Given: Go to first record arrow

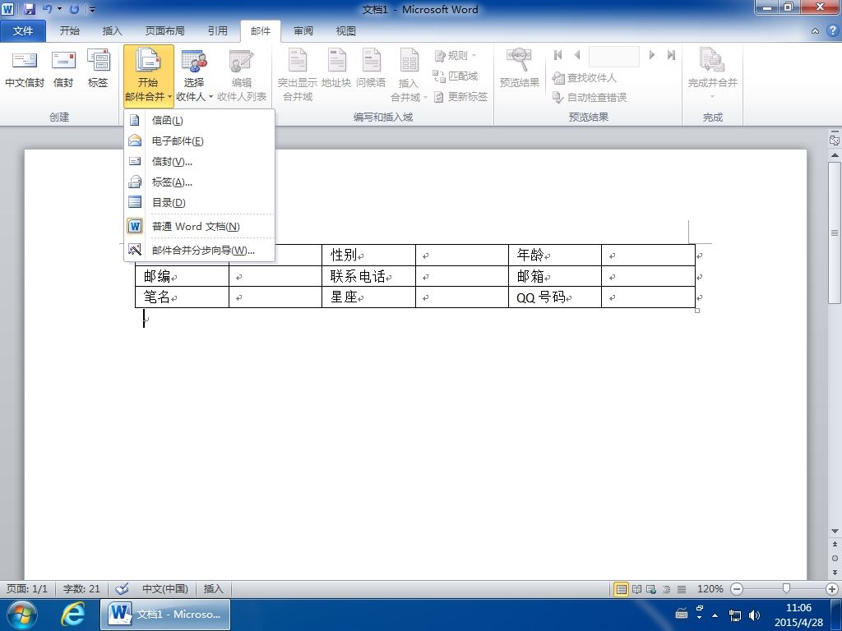Looking at the screenshot, I should tap(558, 55).
